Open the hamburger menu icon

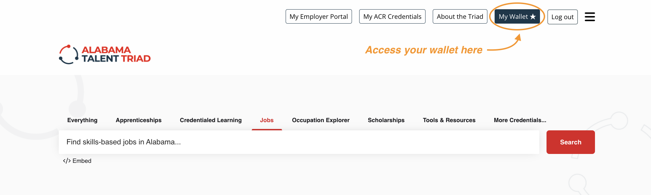tap(590, 17)
